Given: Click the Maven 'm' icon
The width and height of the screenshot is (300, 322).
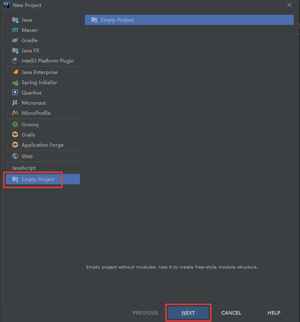Looking at the screenshot, I should pos(15,30).
